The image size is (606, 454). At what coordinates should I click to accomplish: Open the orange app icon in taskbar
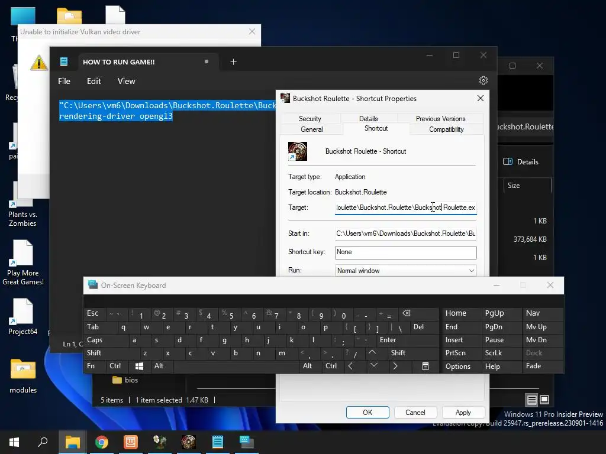[x=131, y=442]
